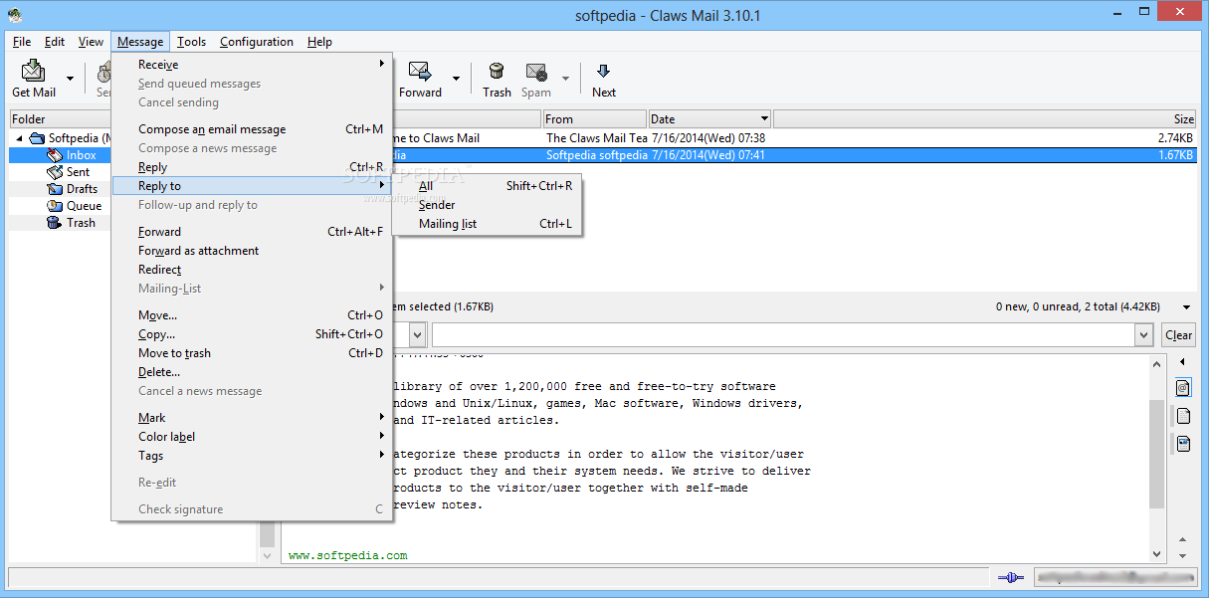Expand the Mark submenu
This screenshot has width=1209, height=598.
coord(252,418)
